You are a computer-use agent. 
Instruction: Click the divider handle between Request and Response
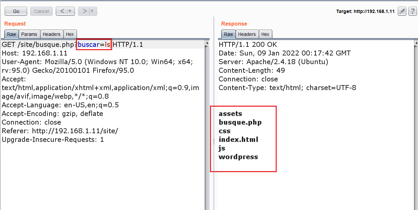point(214,142)
